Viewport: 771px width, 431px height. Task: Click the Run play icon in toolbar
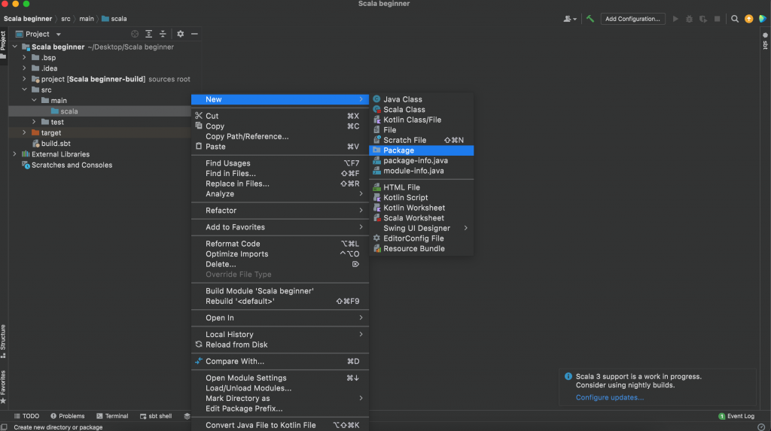tap(675, 19)
